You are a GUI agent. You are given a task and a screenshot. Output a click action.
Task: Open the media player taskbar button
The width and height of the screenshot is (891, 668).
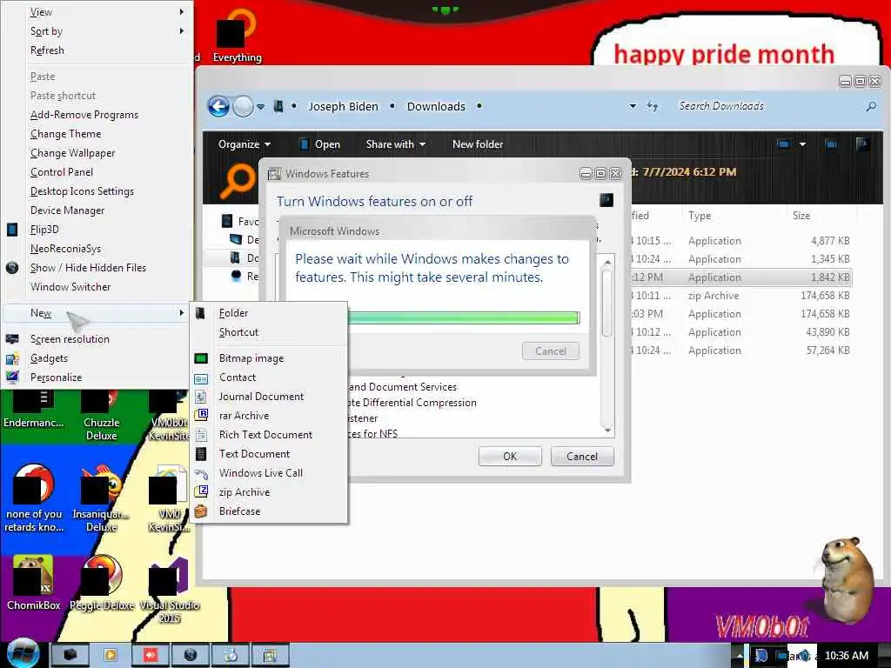[x=110, y=655]
